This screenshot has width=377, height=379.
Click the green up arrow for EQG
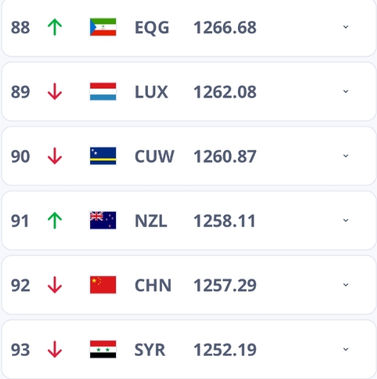tap(55, 27)
